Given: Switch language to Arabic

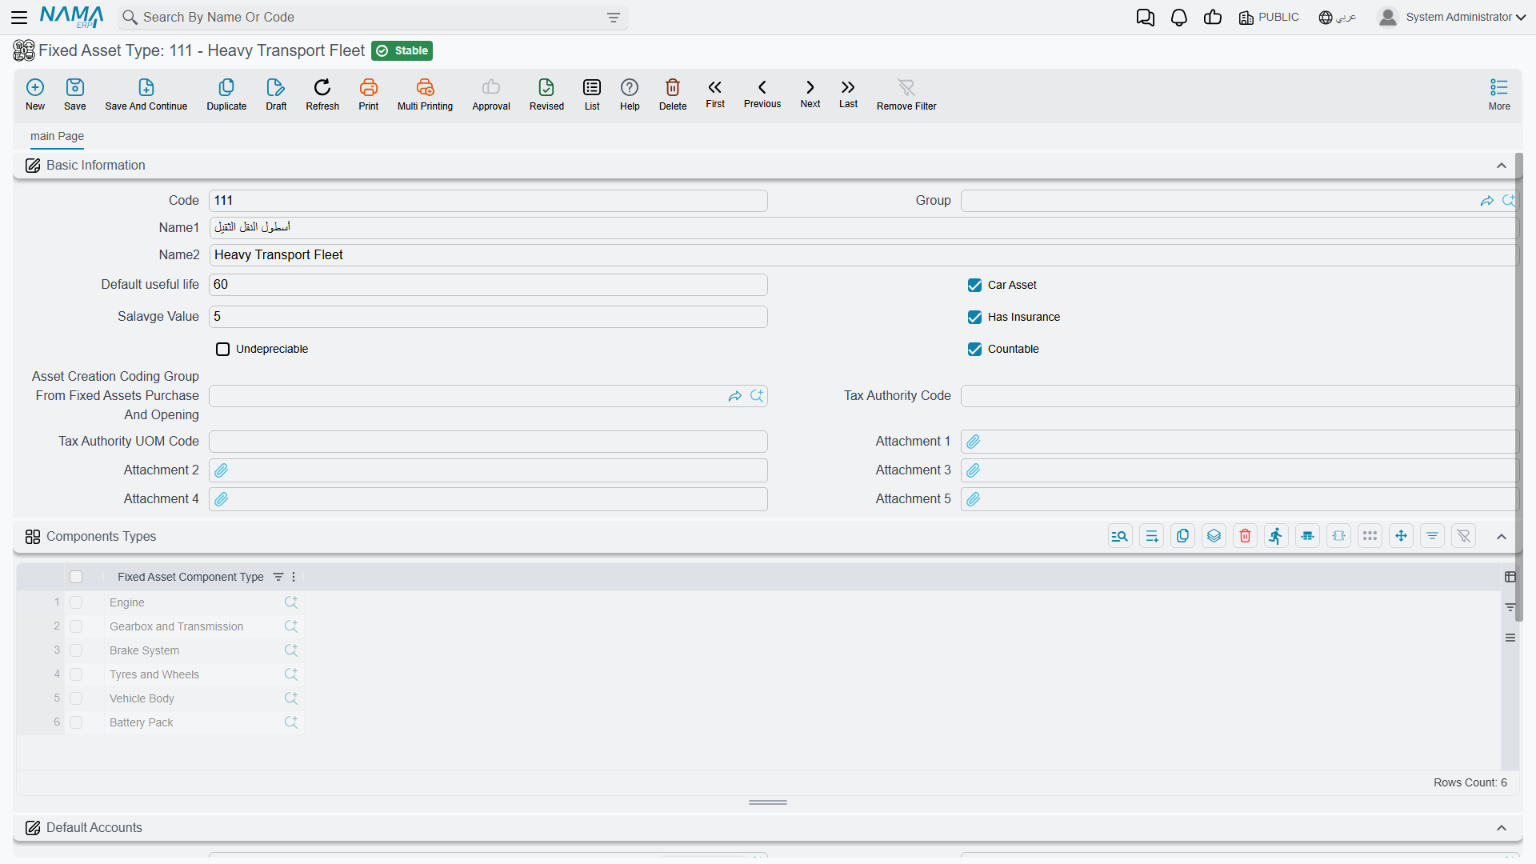Looking at the screenshot, I should [1337, 18].
